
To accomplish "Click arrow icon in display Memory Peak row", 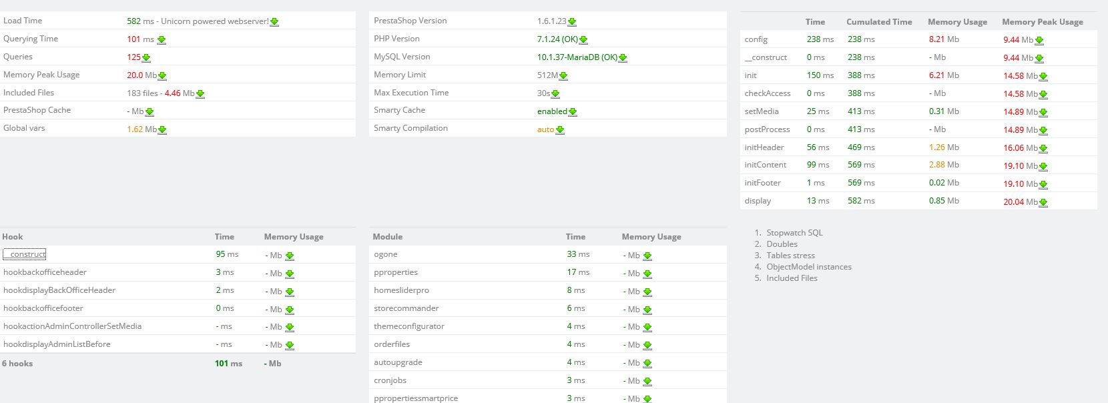I will coord(1043,202).
